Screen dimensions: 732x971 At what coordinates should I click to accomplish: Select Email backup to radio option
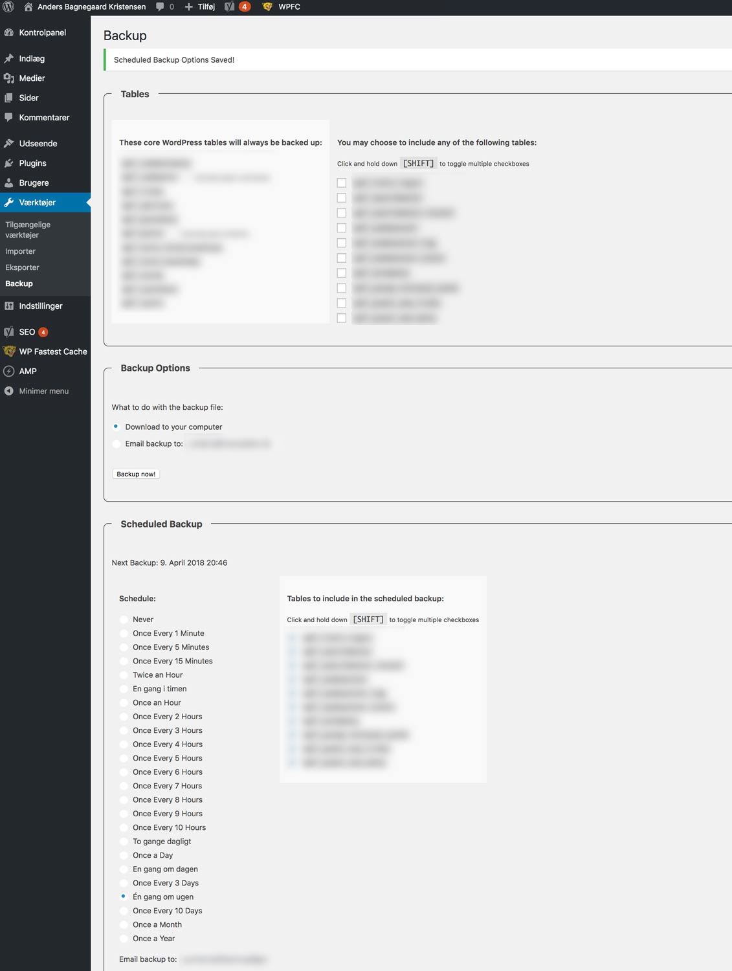[116, 444]
